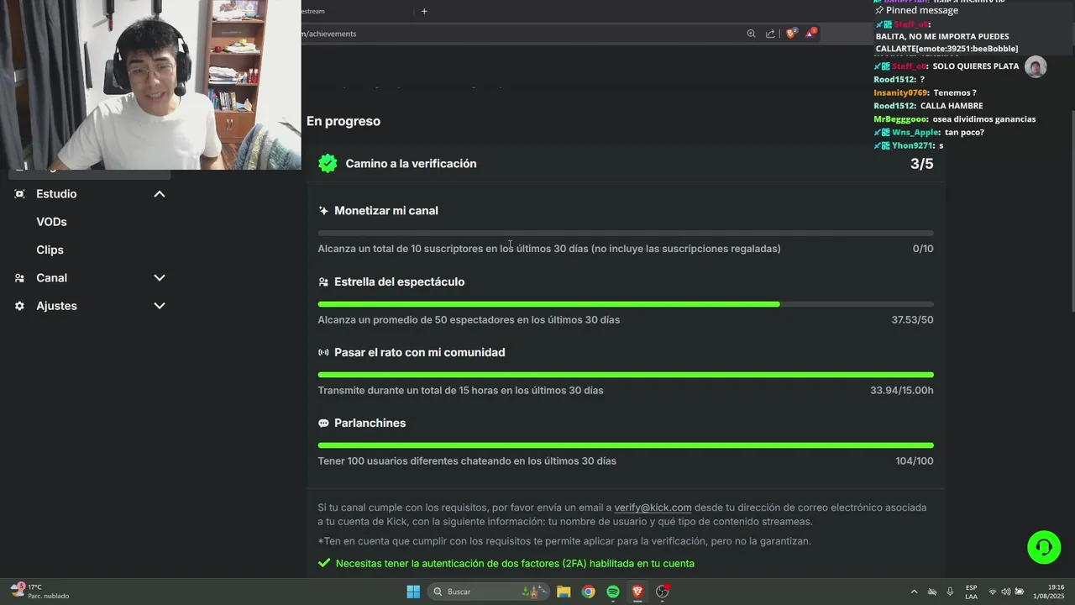Click the sparkle icon beside Monetizar mi canal
Image resolution: width=1075 pixels, height=605 pixels.
pos(323,211)
